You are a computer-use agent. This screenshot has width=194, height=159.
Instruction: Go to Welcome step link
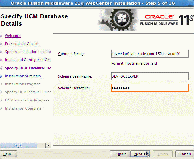pos(13,36)
